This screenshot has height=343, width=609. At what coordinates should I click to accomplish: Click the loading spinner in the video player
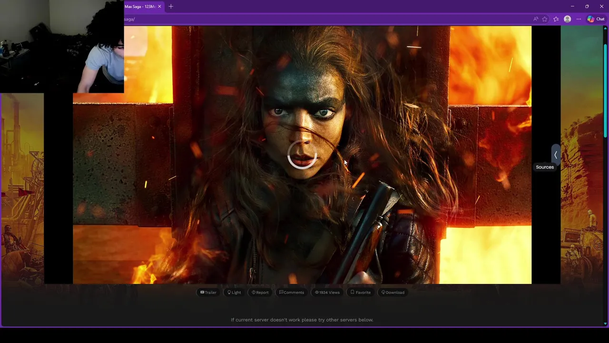(302, 155)
